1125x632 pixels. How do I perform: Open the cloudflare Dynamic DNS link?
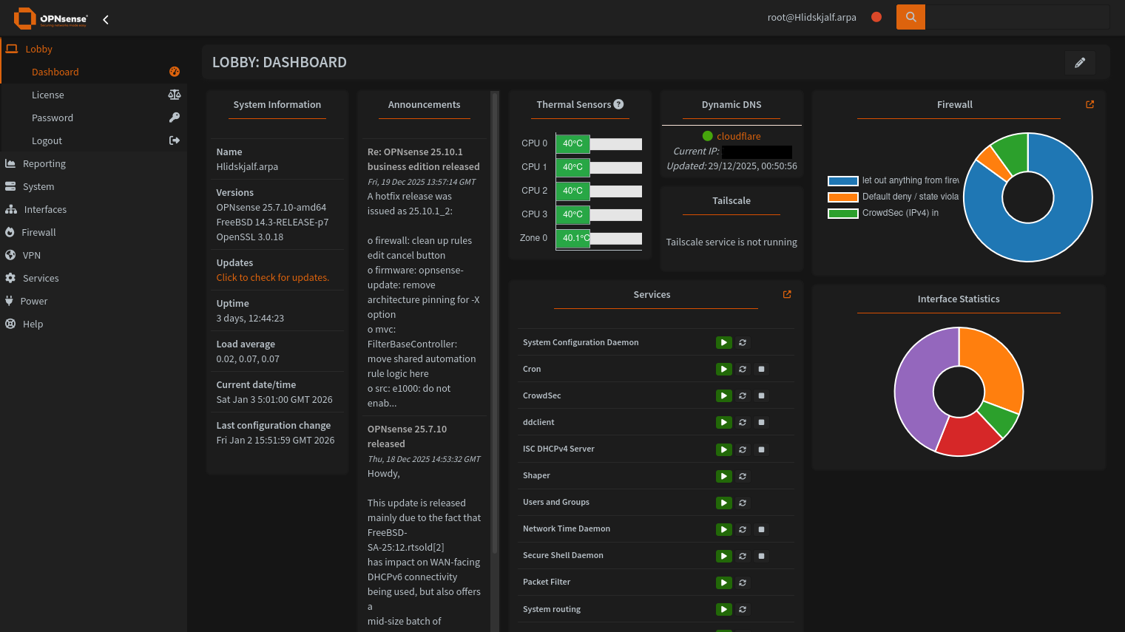tap(738, 136)
